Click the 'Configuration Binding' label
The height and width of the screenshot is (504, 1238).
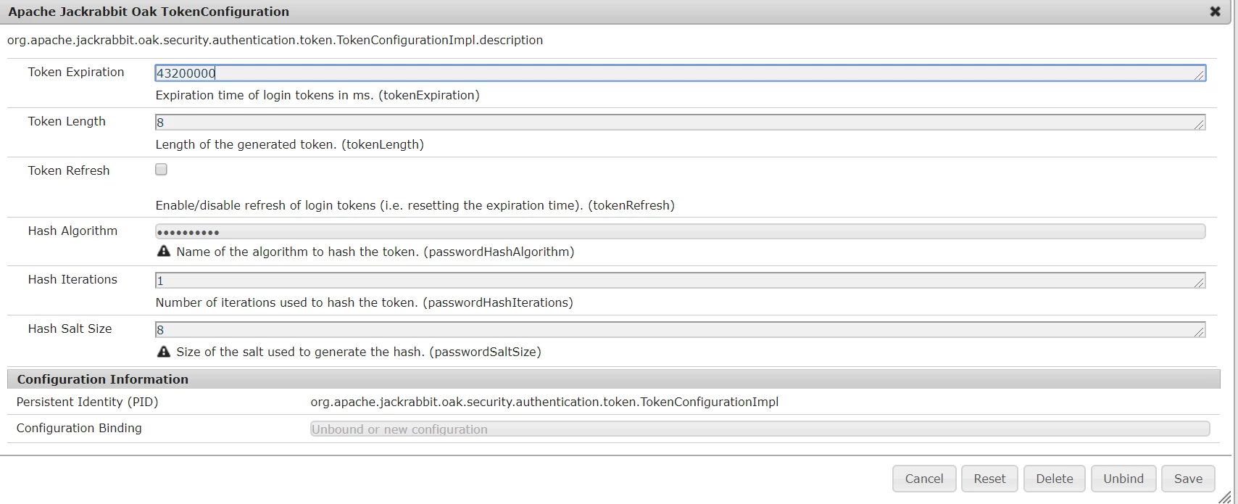pyautogui.click(x=79, y=428)
